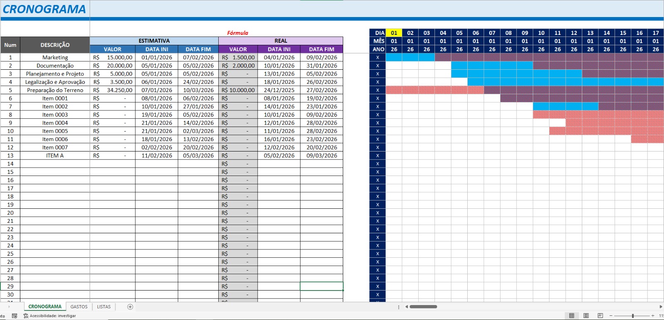This screenshot has width=664, height=320.
Task: Open the GASTOS sheet tab
Action: (79, 307)
